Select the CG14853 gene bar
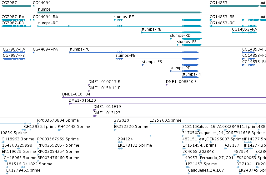This screenshot has height=175, width=266. pos(234,6)
